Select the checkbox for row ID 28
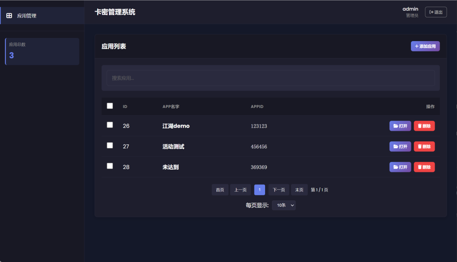Screen dimensions: 457x262 (x=110, y=166)
